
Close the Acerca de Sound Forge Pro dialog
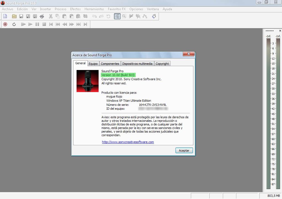(x=189, y=54)
